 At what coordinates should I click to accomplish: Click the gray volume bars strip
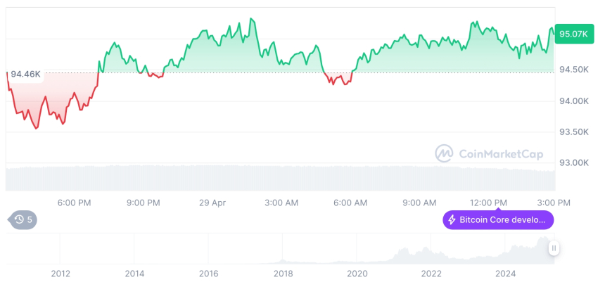(281, 178)
